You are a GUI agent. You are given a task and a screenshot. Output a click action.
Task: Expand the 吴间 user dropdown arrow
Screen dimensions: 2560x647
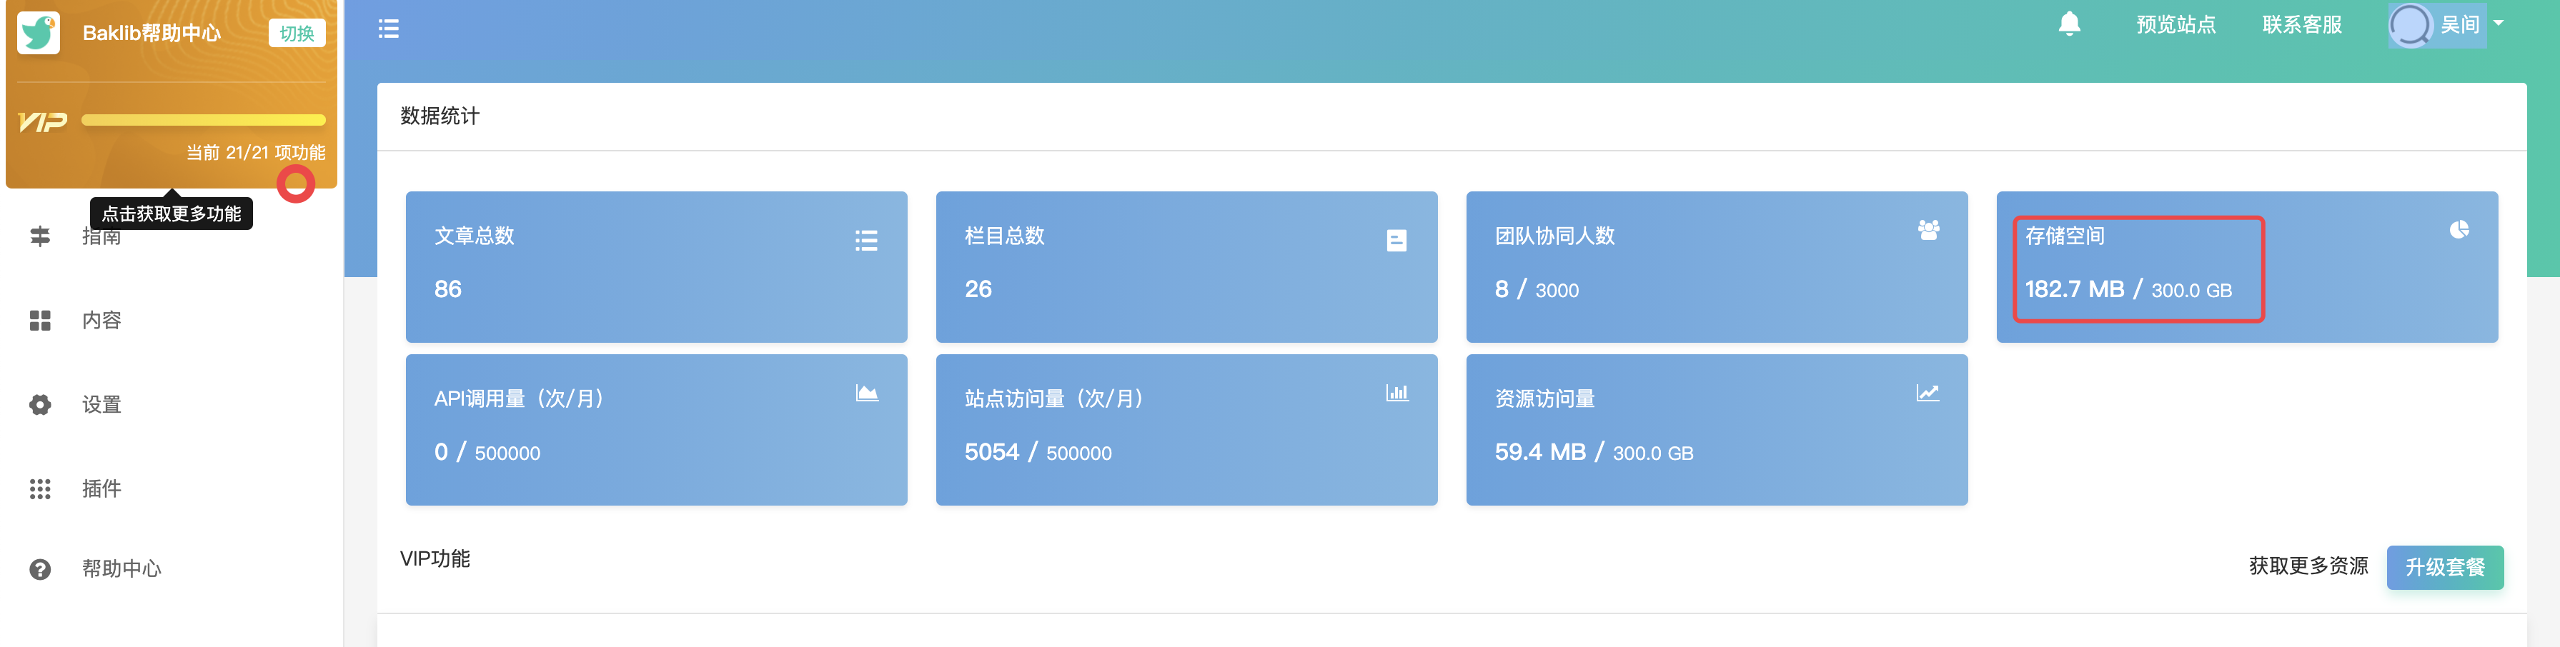(x=2499, y=24)
